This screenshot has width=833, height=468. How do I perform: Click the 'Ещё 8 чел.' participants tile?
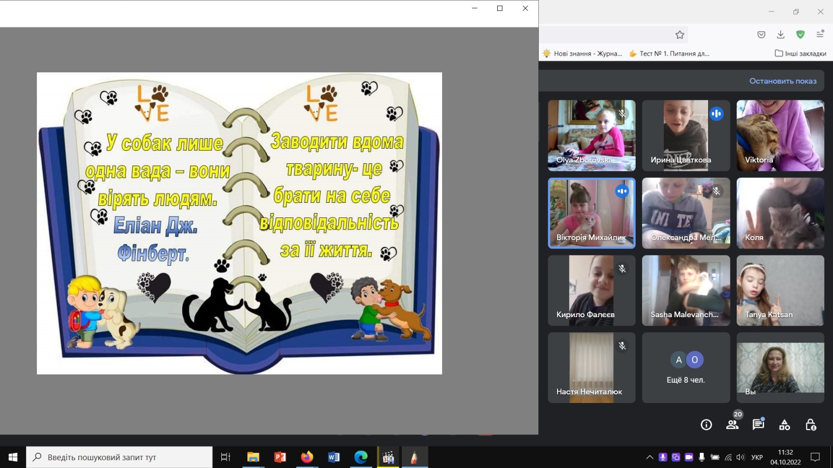[x=686, y=368]
